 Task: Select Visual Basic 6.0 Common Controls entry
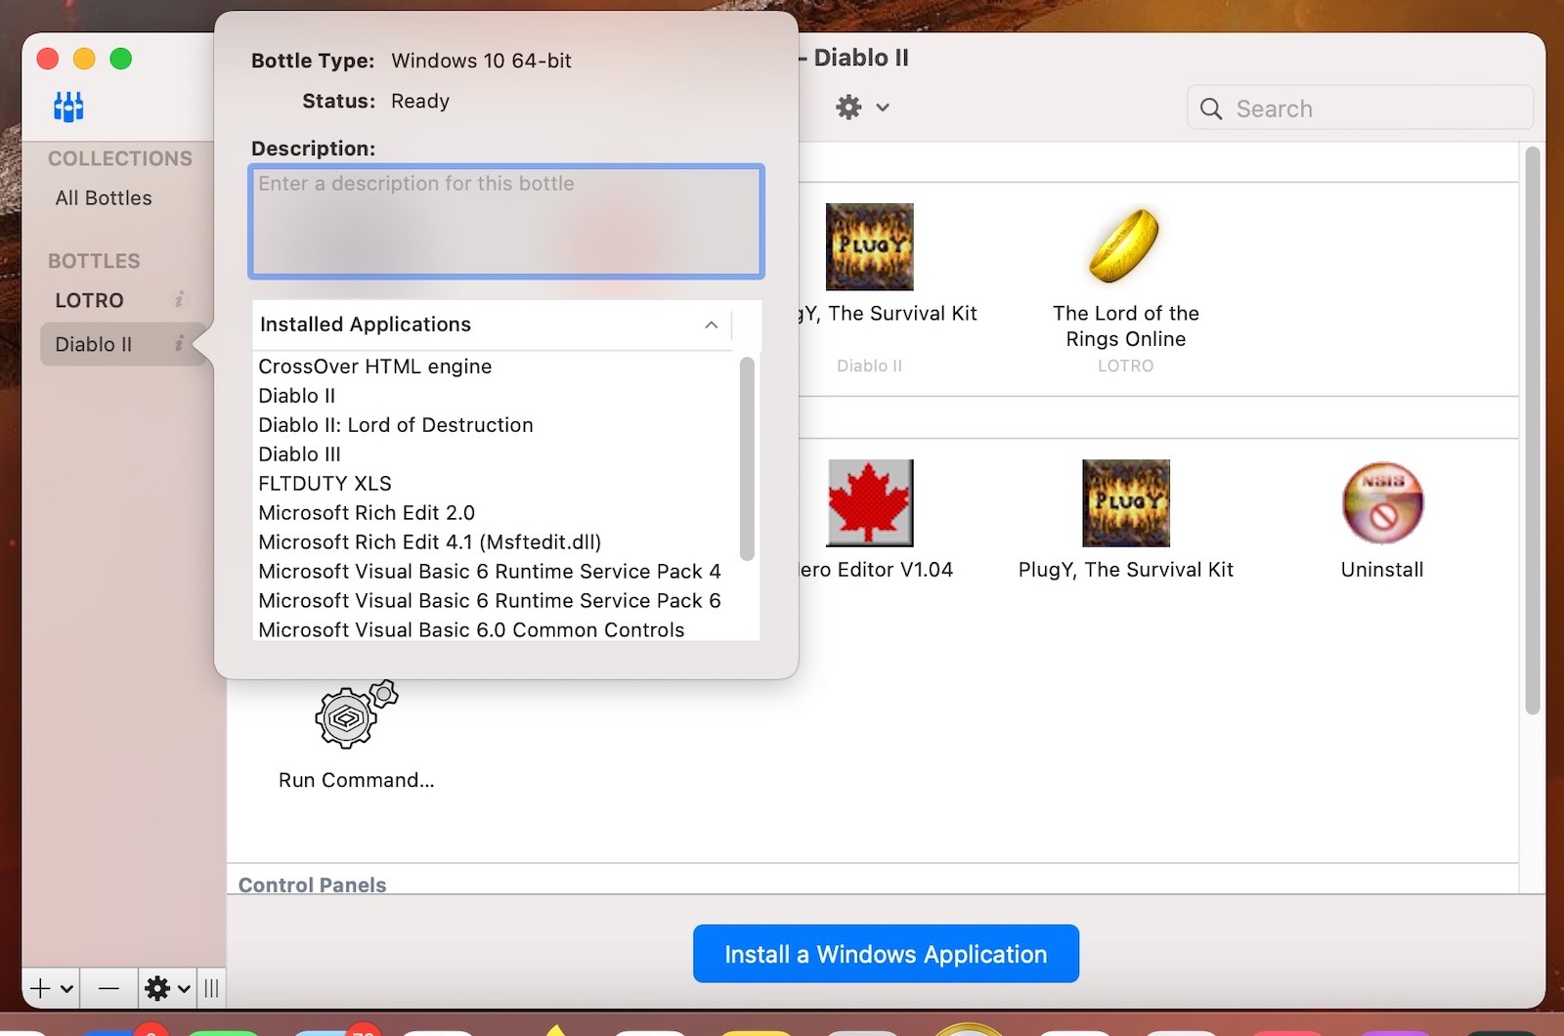[x=471, y=630]
